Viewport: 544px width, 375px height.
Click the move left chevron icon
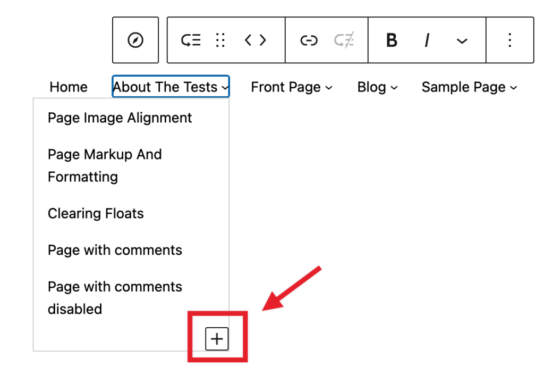(248, 40)
